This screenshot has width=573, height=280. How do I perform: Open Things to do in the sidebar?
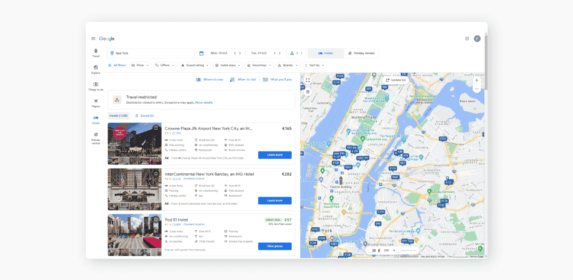[x=96, y=86]
